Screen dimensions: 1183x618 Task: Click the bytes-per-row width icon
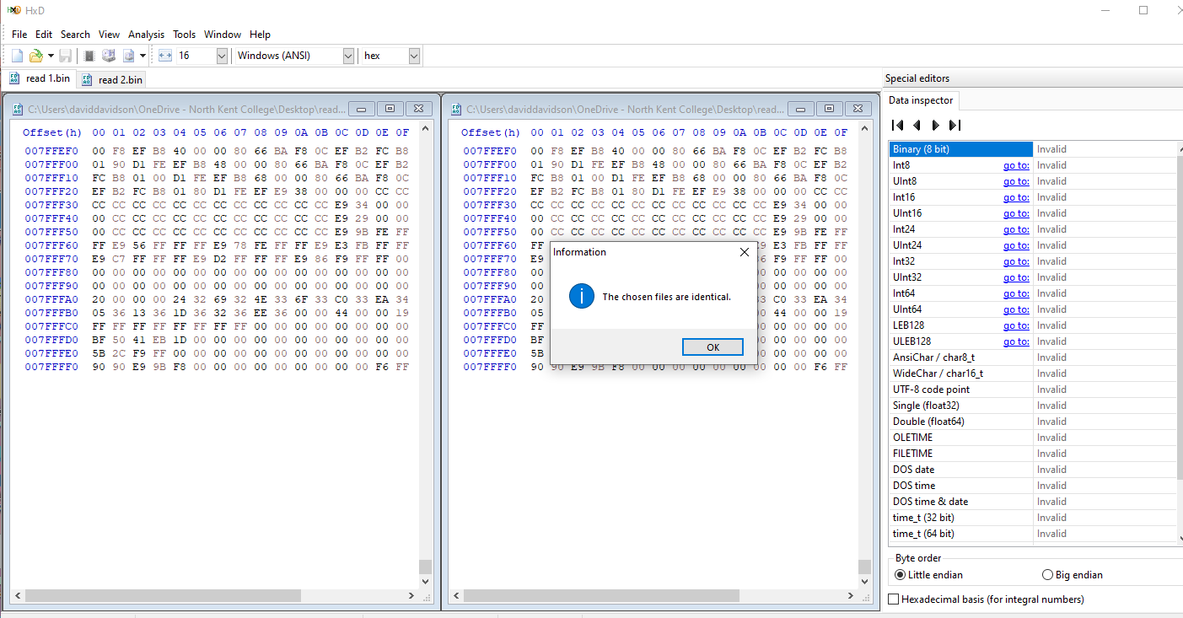click(164, 56)
